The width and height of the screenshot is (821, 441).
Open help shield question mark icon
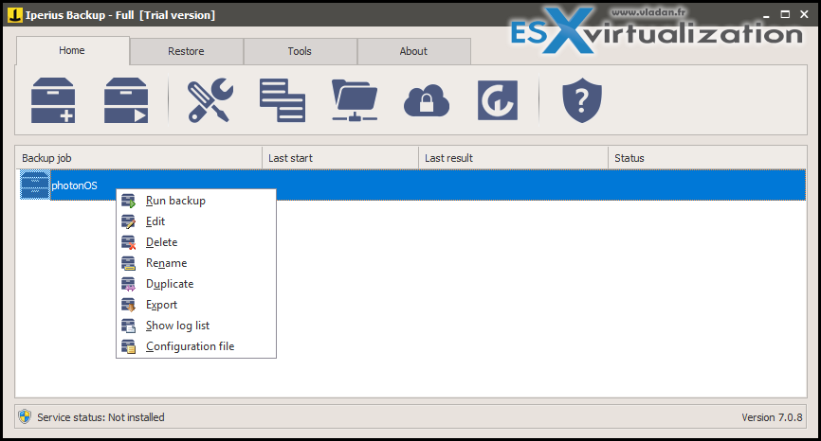(582, 100)
